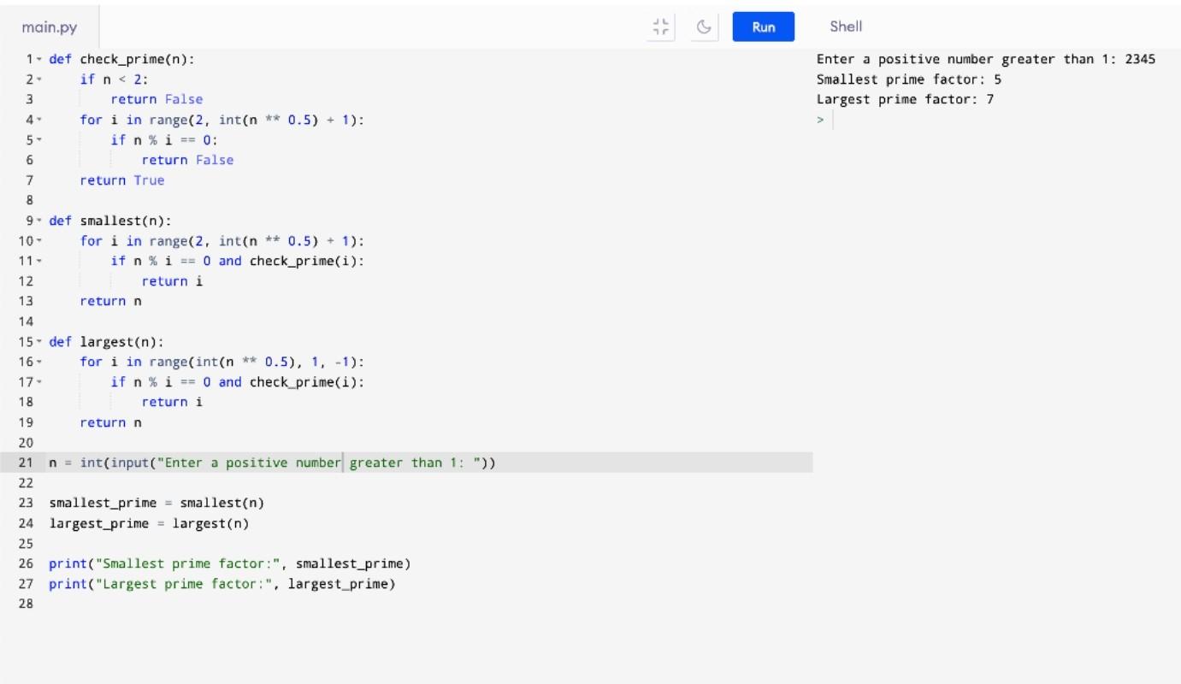Switch to the Shell tab

(846, 27)
